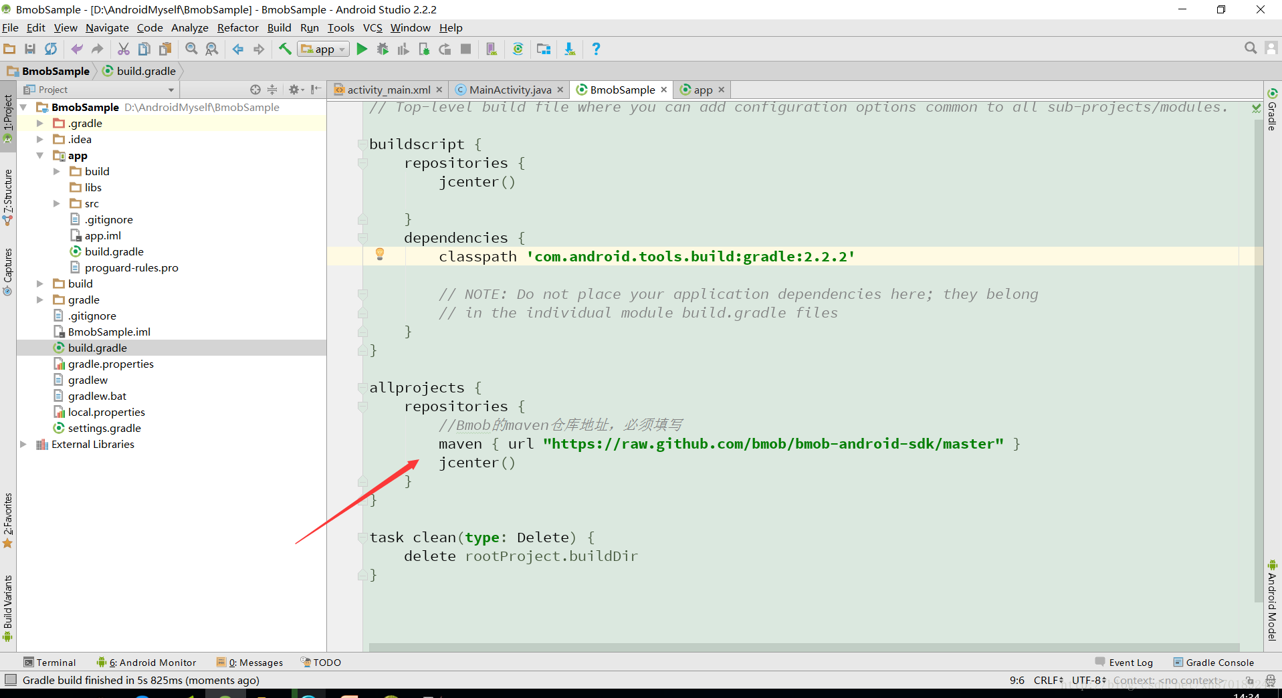The image size is (1282, 698).
Task: Open Project Structure icon in toolbar
Action: point(544,49)
